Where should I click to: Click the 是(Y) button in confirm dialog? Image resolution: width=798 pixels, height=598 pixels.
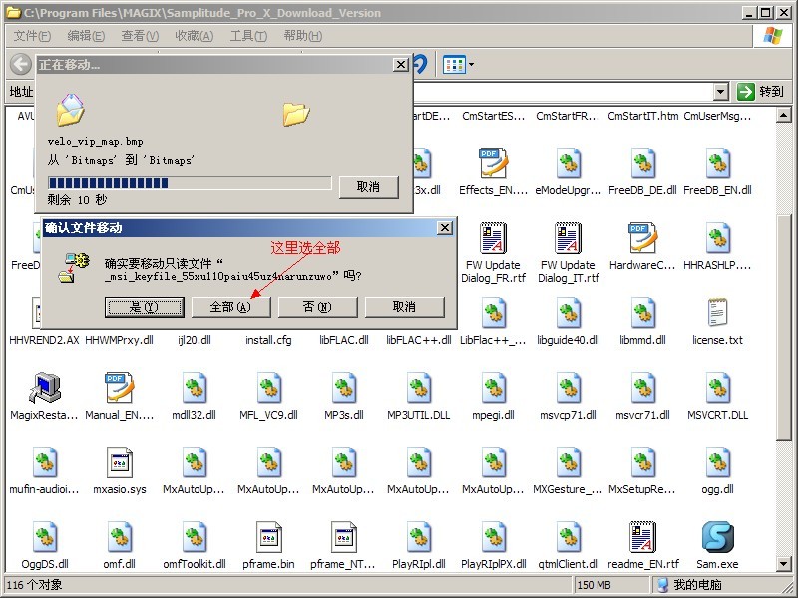(144, 307)
